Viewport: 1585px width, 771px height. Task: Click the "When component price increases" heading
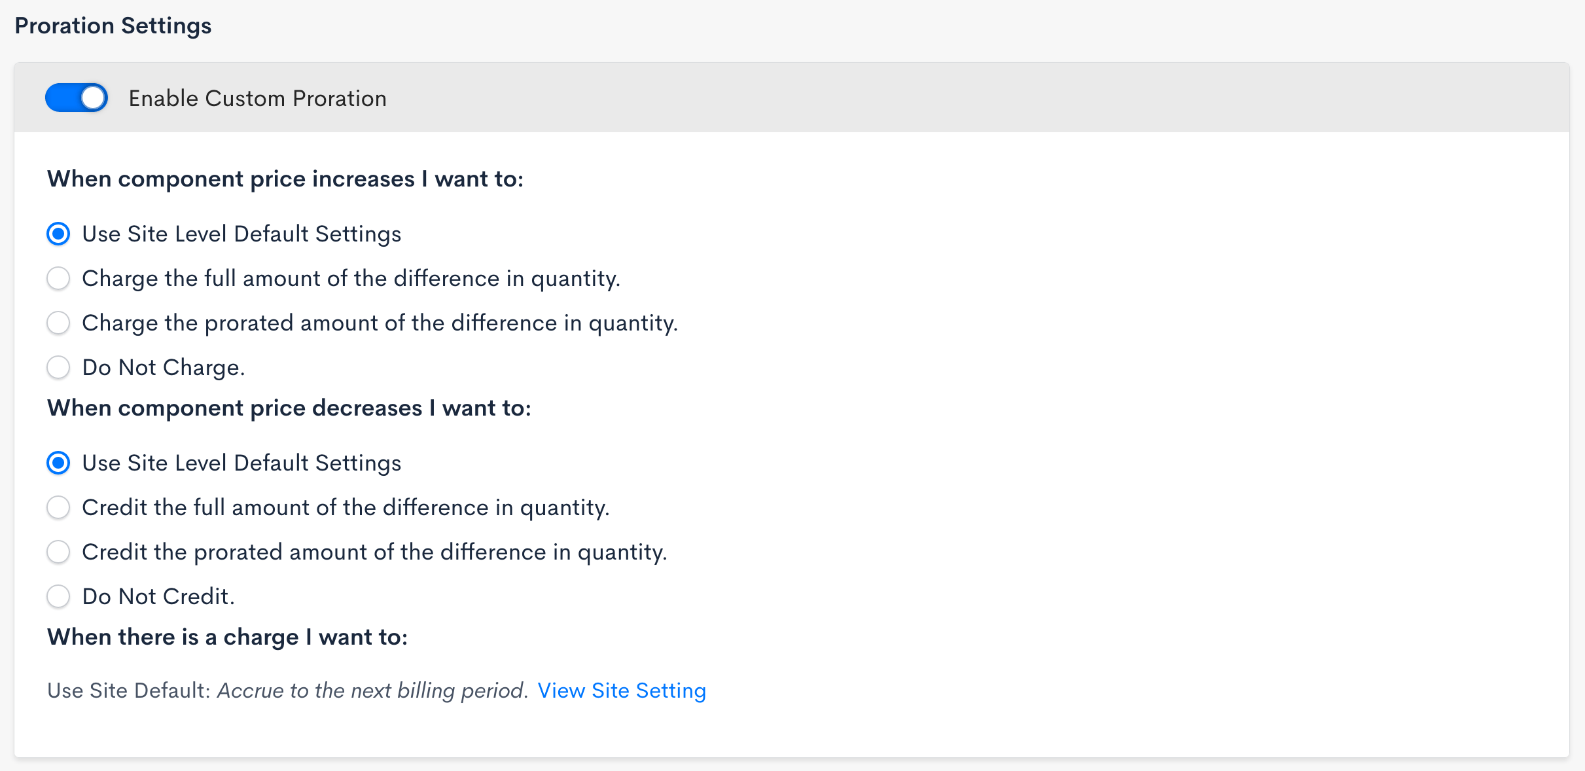tap(285, 179)
